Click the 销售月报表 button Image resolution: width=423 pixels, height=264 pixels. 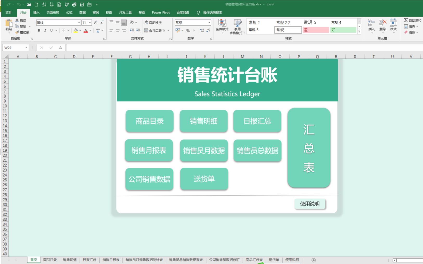tap(149, 150)
